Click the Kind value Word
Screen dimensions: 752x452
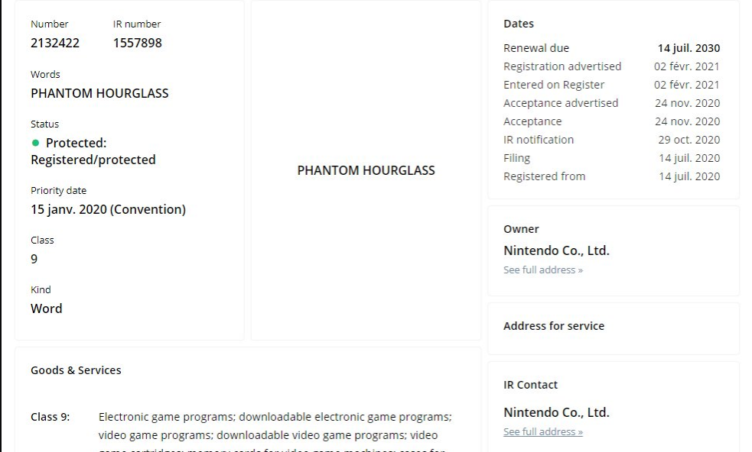click(46, 308)
